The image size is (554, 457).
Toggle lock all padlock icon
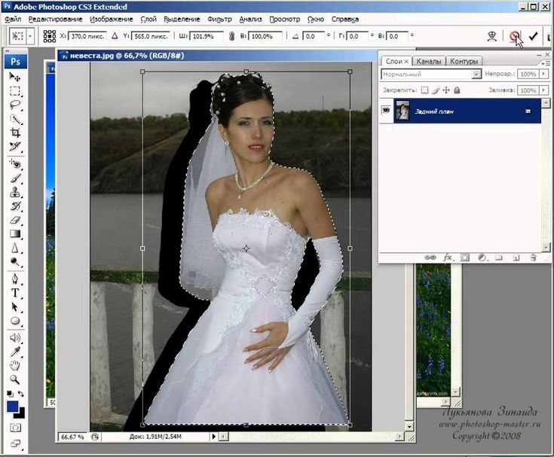457,90
